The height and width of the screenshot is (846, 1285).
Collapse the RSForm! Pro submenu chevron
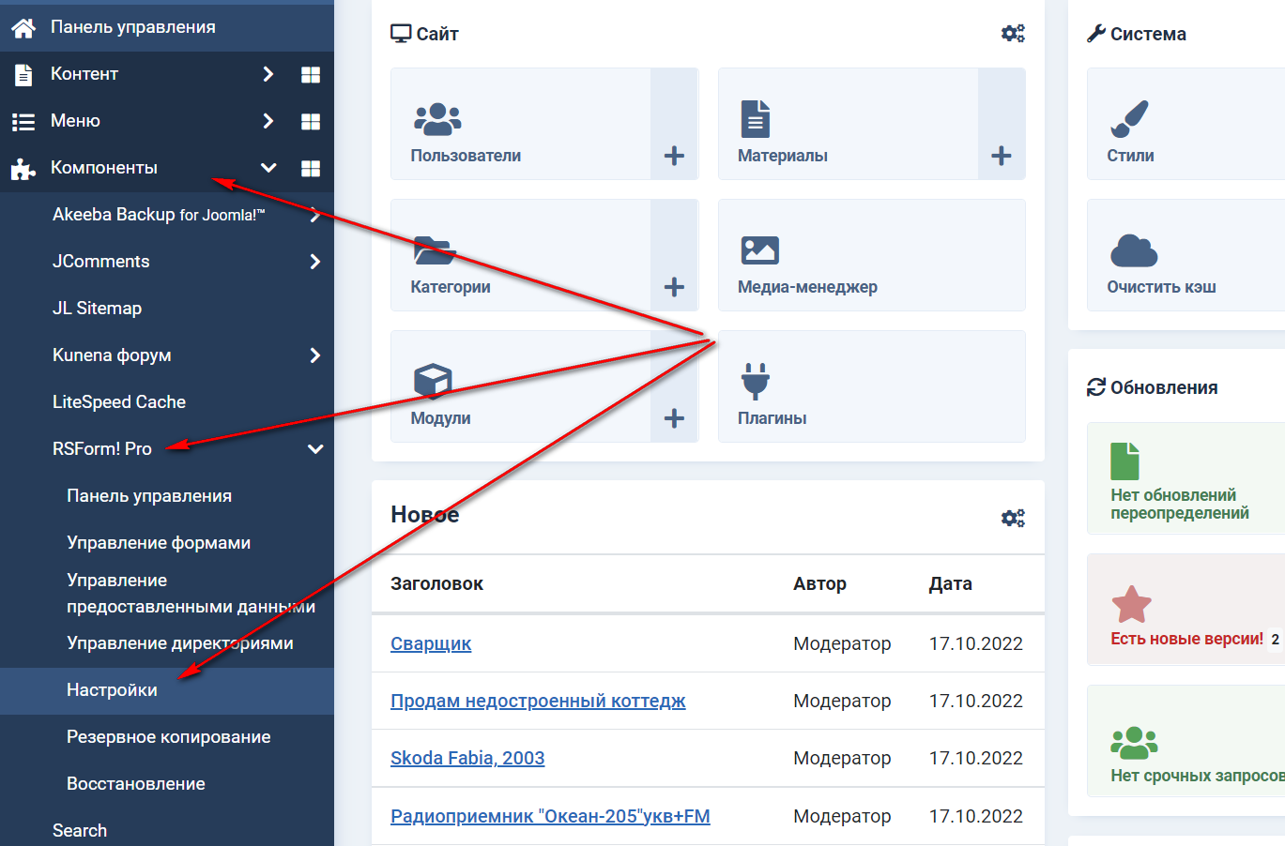315,449
